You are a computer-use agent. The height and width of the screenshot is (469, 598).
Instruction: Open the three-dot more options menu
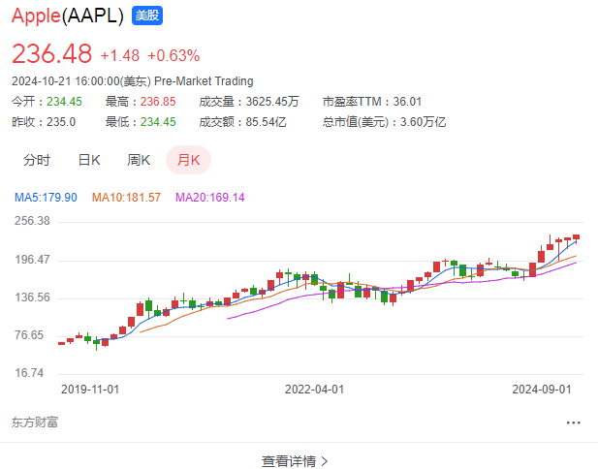(573, 422)
